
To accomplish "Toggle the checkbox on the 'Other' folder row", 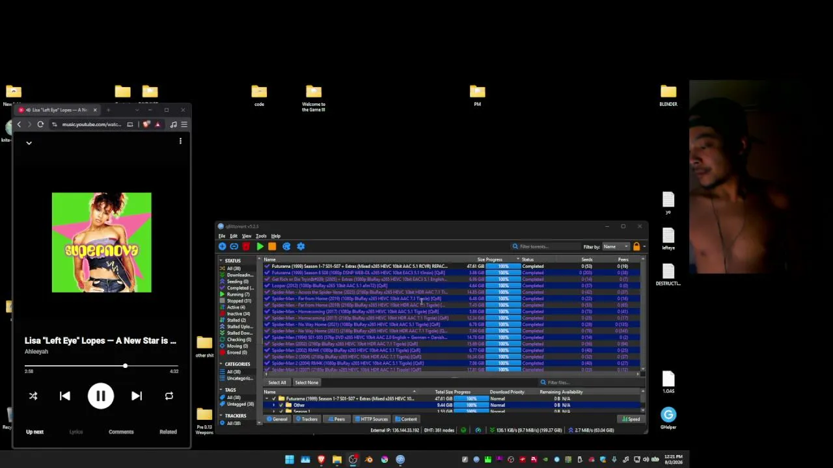I will click(280, 405).
